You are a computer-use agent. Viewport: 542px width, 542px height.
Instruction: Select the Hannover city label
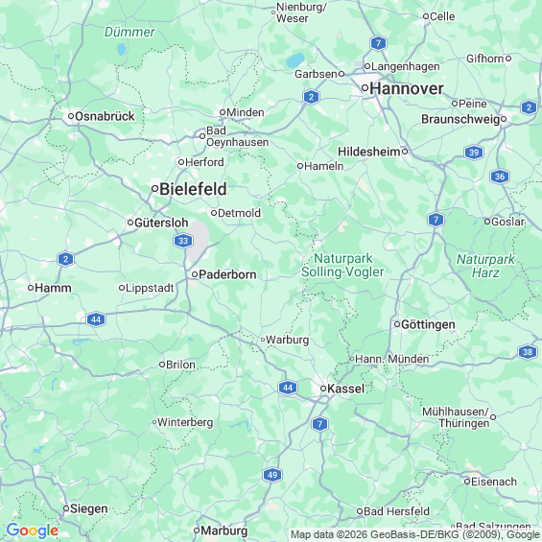406,89
